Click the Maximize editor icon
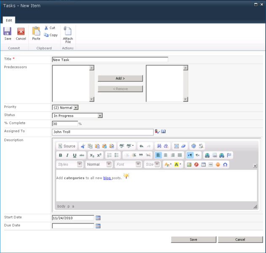266x253 pixels. pyautogui.click(x=193, y=146)
